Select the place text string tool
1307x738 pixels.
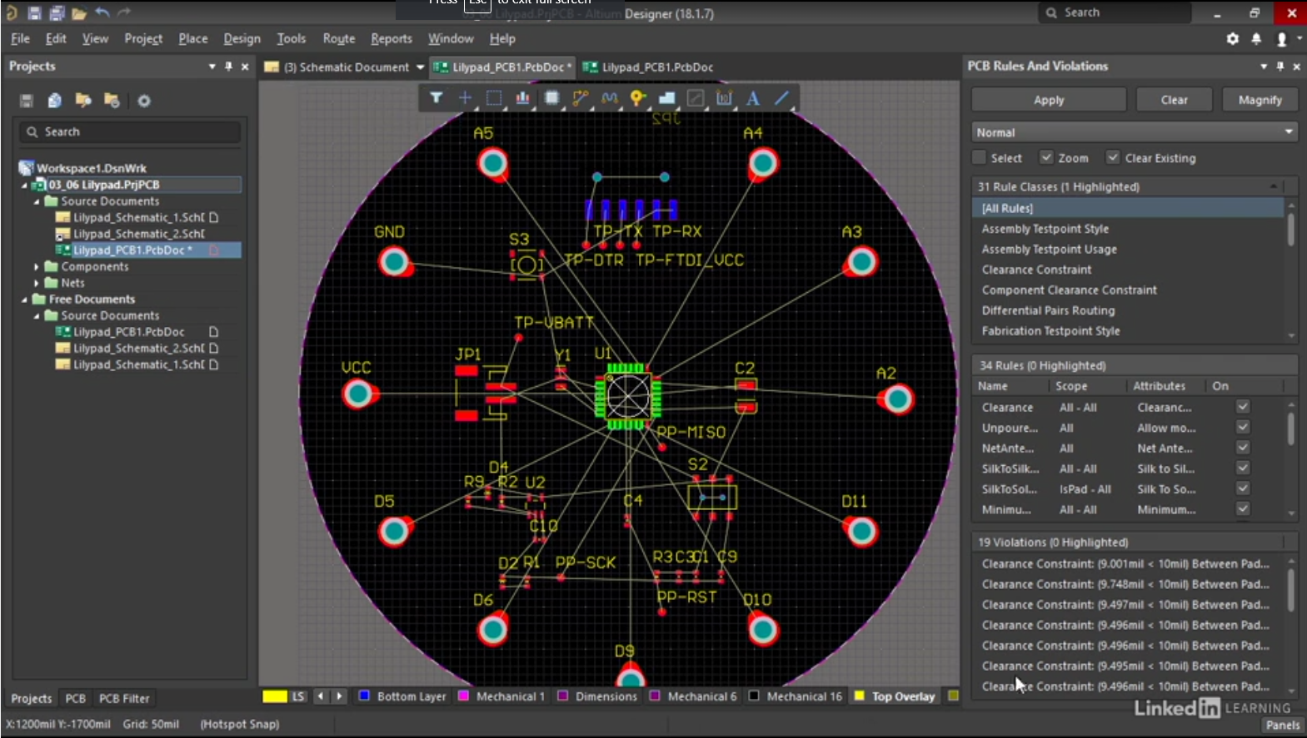pos(753,98)
